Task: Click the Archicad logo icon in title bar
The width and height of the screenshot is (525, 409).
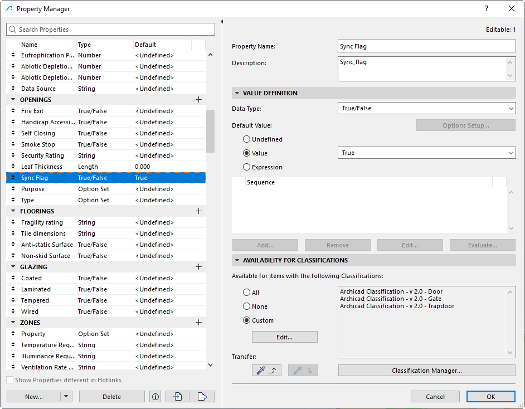Action: (9, 9)
